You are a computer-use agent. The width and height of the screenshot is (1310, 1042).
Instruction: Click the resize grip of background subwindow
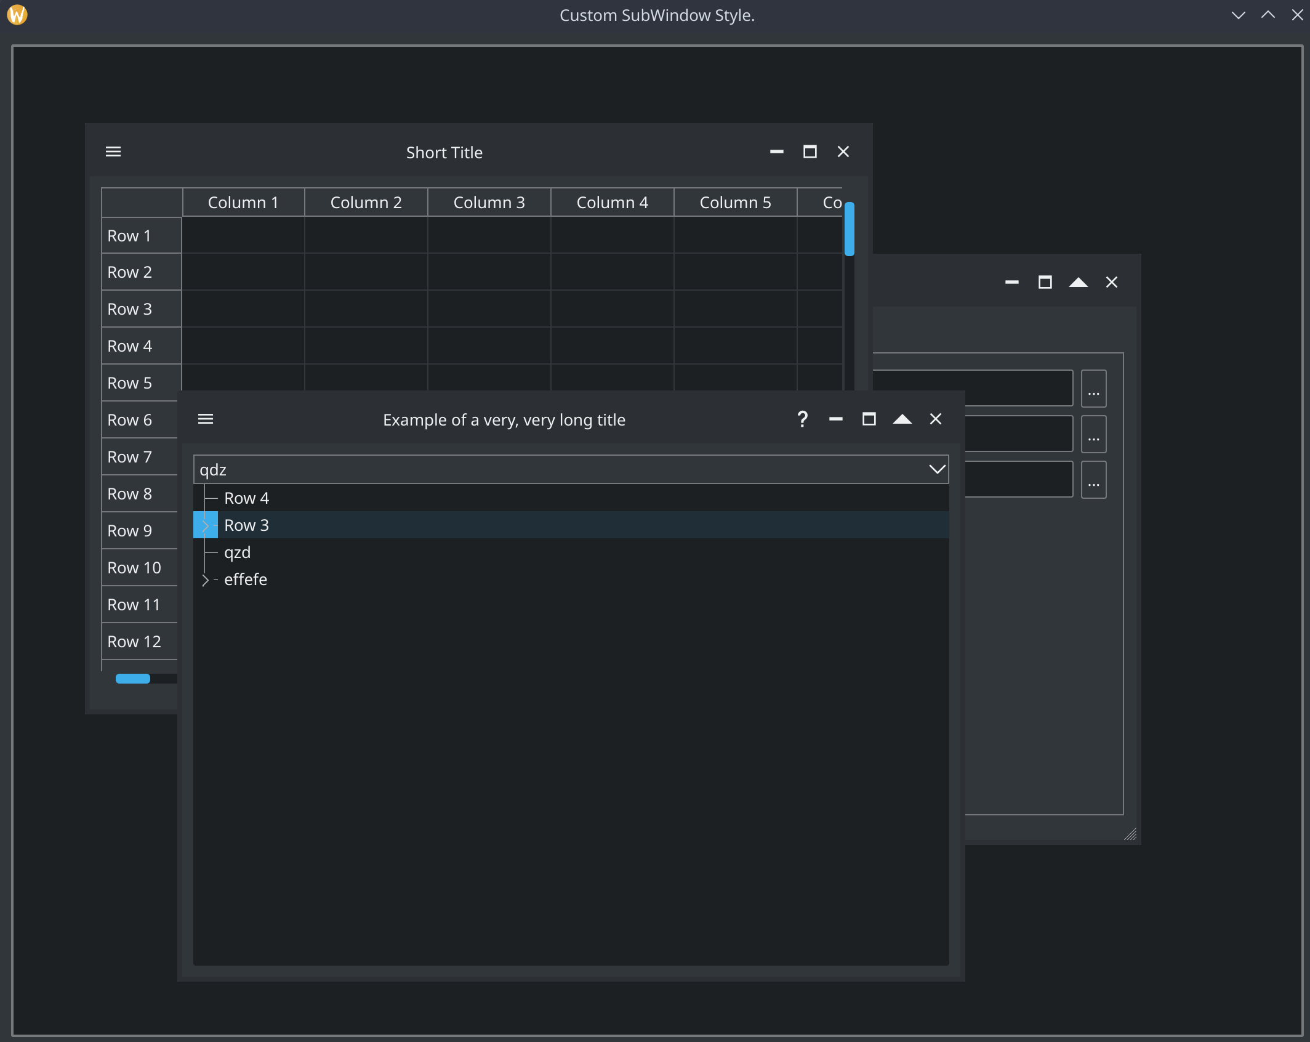pos(1130,834)
